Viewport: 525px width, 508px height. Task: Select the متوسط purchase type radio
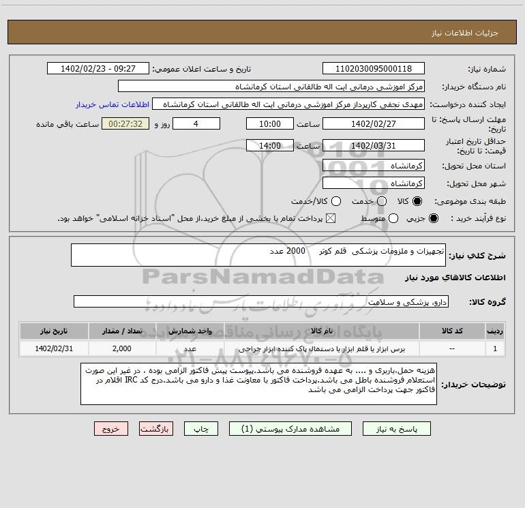tap(393, 218)
